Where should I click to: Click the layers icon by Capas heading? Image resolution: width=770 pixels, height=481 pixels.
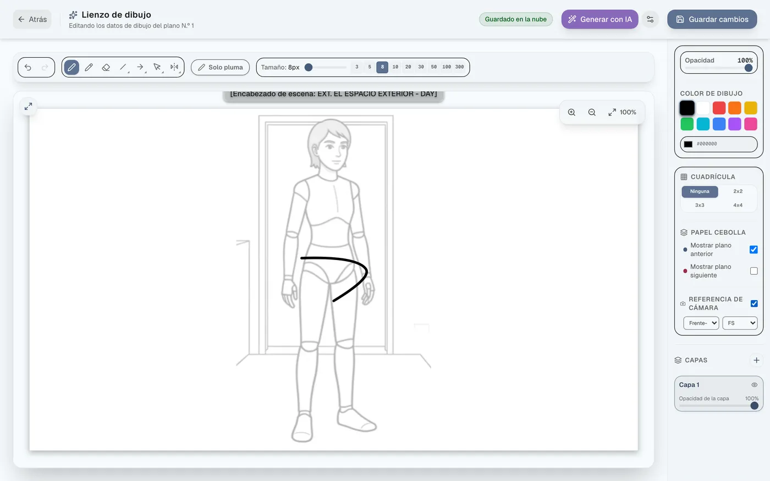(678, 360)
